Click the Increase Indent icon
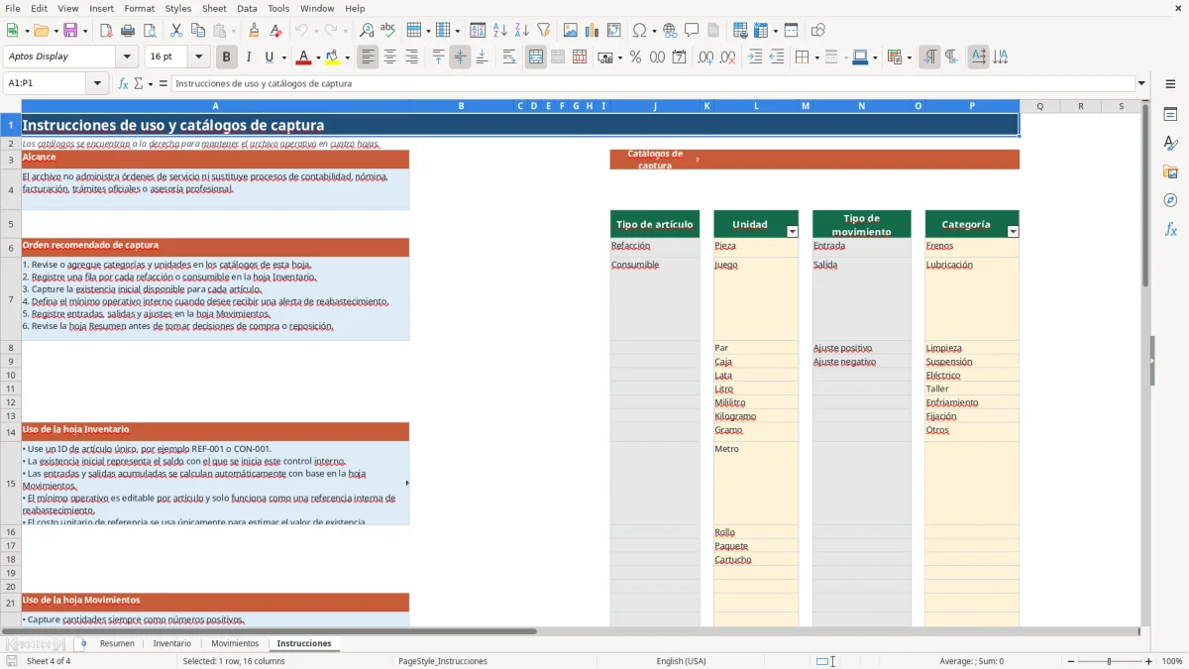This screenshot has width=1189, height=669. 755,57
